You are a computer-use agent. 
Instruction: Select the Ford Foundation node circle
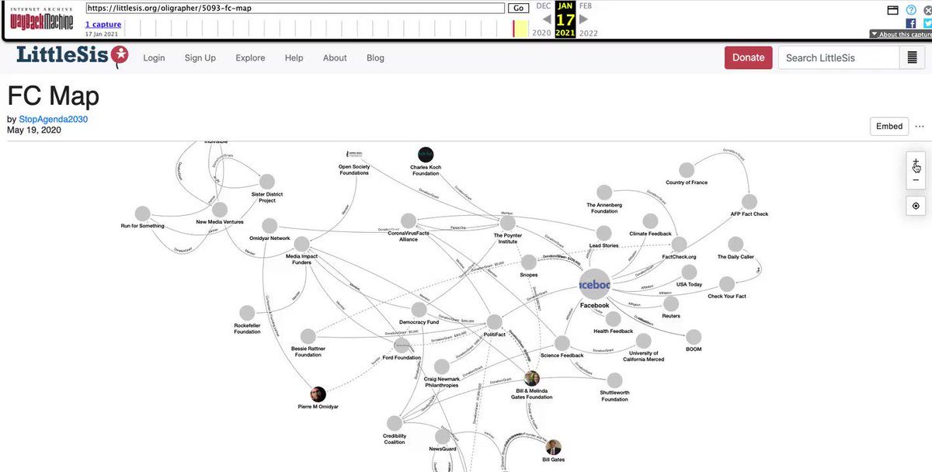point(402,345)
